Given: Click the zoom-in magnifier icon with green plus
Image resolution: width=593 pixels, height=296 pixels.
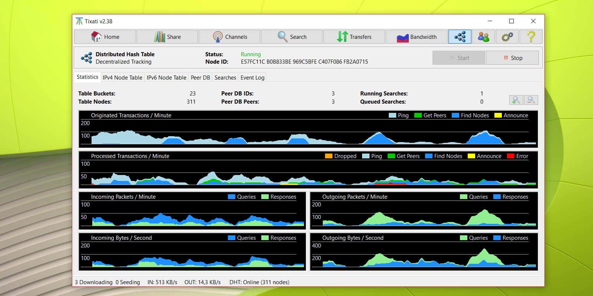Looking at the screenshot, I should (516, 100).
